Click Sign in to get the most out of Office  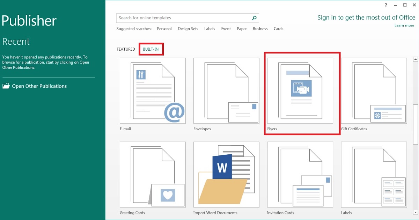366,17
